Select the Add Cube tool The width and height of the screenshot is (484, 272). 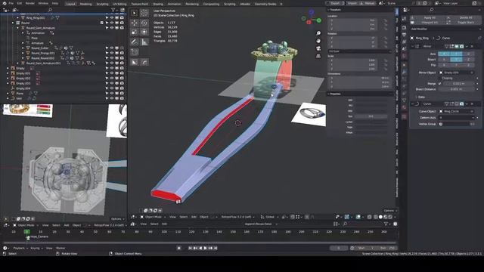(135, 52)
